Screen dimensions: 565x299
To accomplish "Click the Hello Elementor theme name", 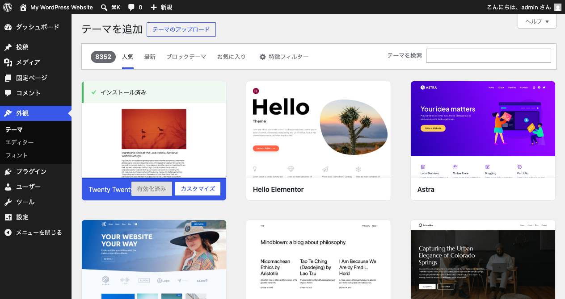I will click(278, 189).
